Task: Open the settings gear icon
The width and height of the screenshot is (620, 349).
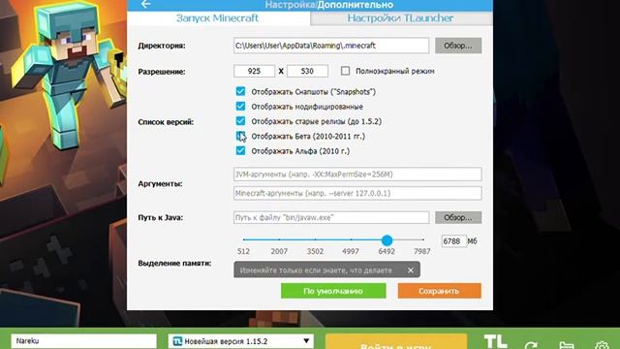Action: [602, 345]
